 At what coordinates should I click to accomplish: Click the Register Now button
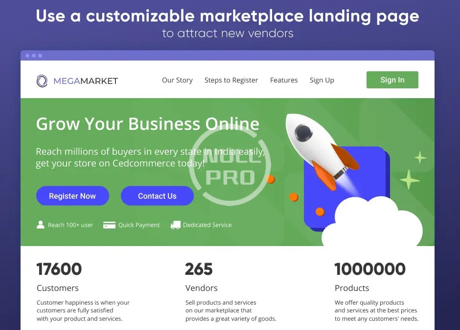point(72,196)
